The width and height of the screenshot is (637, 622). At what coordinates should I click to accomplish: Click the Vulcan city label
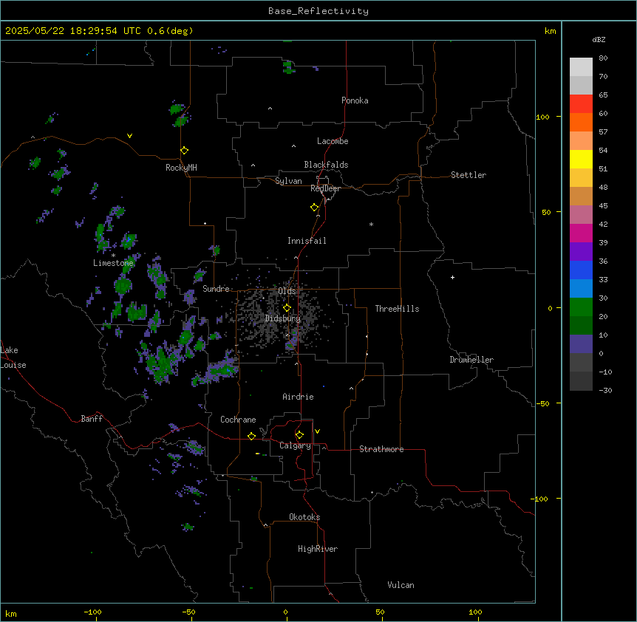(x=401, y=585)
